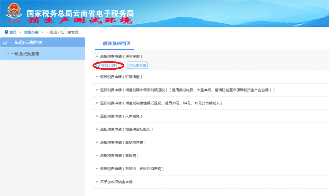Open 石脑油、燃料油消费税 refund application
Image resolution: width=329 pixels, height=196 pixels.
click(x=132, y=169)
